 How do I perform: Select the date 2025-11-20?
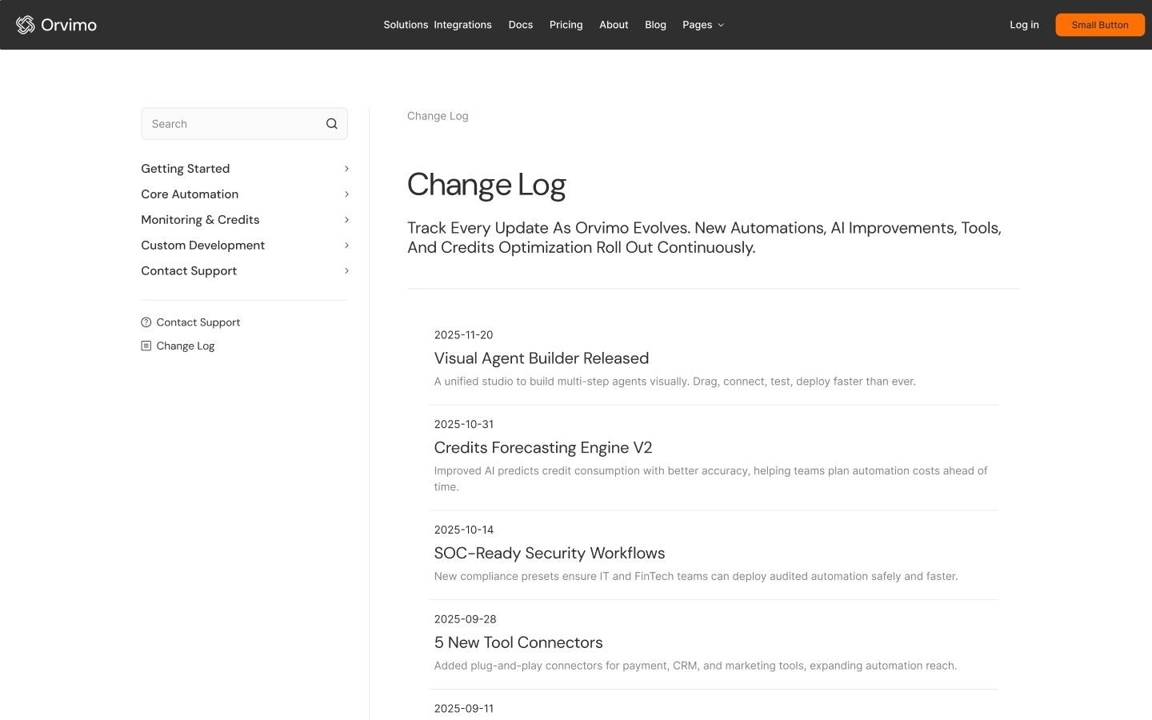464,335
